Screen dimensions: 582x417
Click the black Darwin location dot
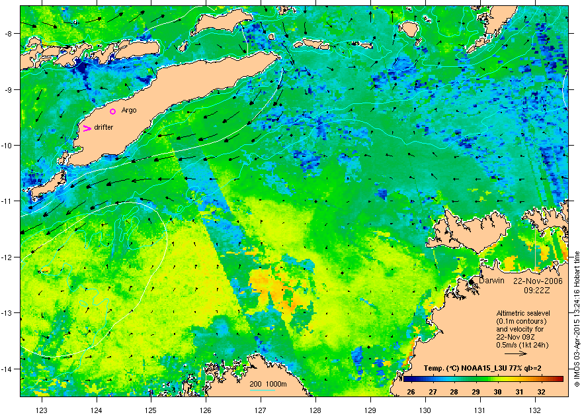click(471, 282)
